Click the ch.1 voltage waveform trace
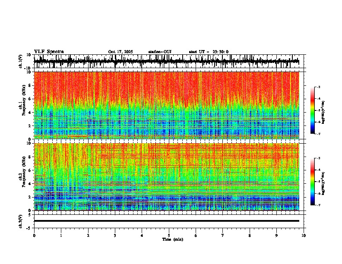 166,61
